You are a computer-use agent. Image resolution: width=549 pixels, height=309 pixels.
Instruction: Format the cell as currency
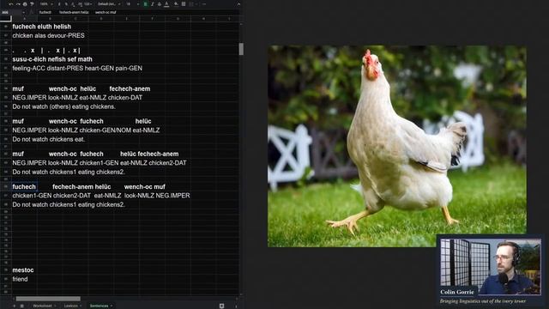click(59, 4)
